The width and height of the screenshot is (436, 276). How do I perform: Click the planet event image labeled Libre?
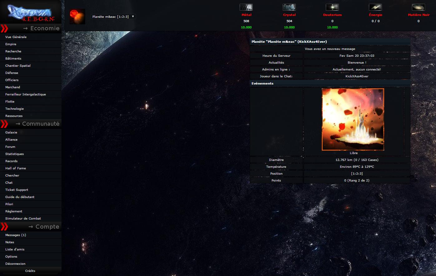click(x=353, y=119)
